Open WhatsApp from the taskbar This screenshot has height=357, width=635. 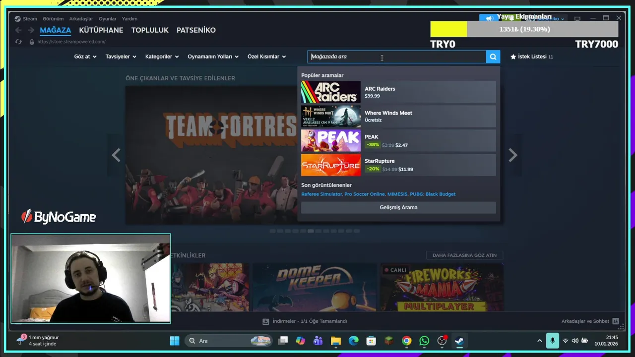[424, 341]
